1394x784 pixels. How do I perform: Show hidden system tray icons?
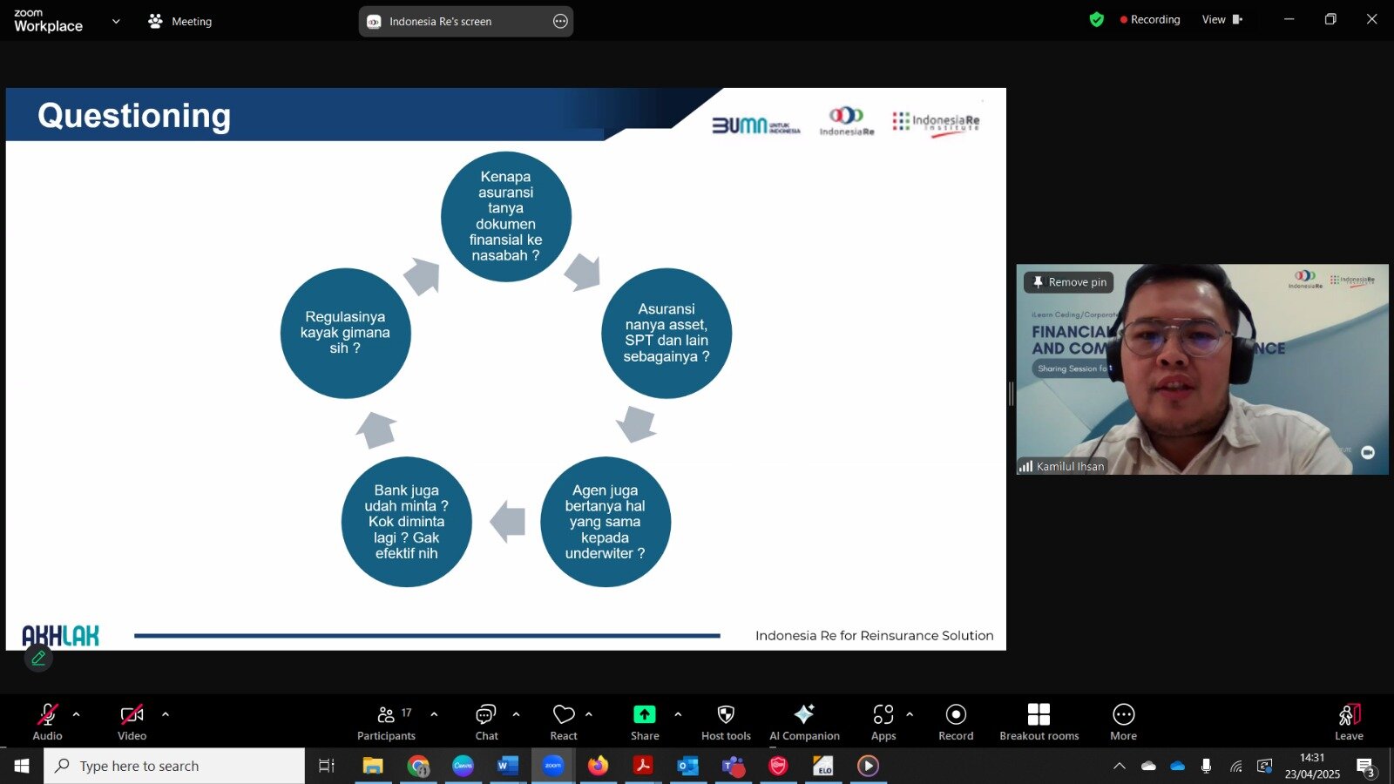1120,766
